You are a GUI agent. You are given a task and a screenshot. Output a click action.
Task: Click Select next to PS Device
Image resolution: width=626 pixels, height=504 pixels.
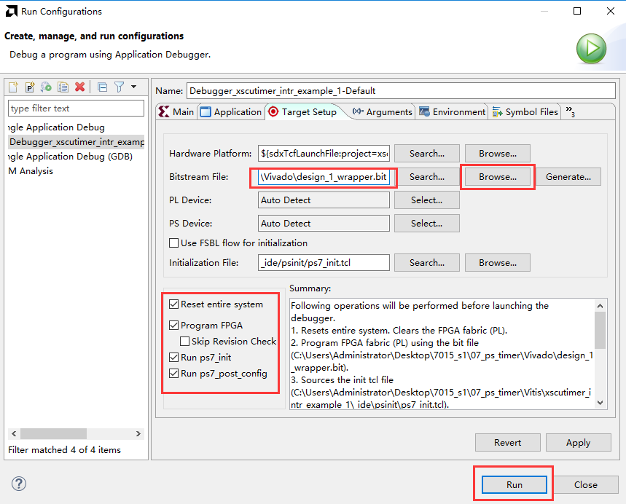tap(427, 223)
